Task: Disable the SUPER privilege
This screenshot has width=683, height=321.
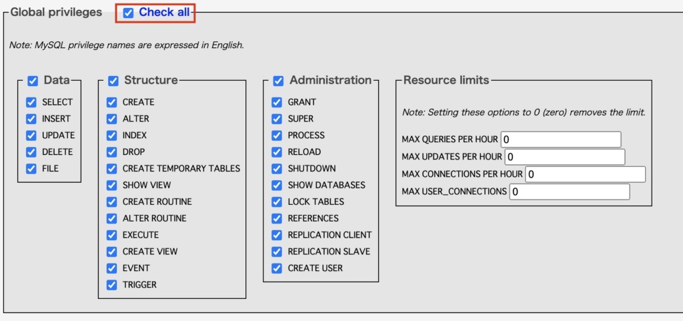Action: pos(277,119)
